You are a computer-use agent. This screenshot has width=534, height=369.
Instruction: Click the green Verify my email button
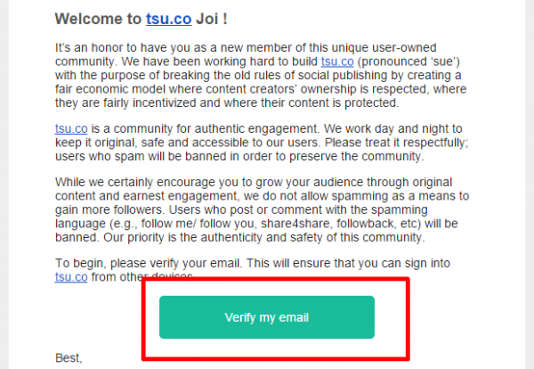(x=267, y=317)
